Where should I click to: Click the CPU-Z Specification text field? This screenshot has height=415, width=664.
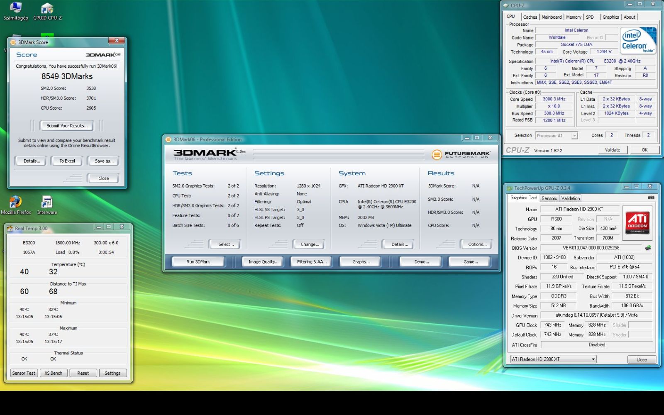(595, 61)
